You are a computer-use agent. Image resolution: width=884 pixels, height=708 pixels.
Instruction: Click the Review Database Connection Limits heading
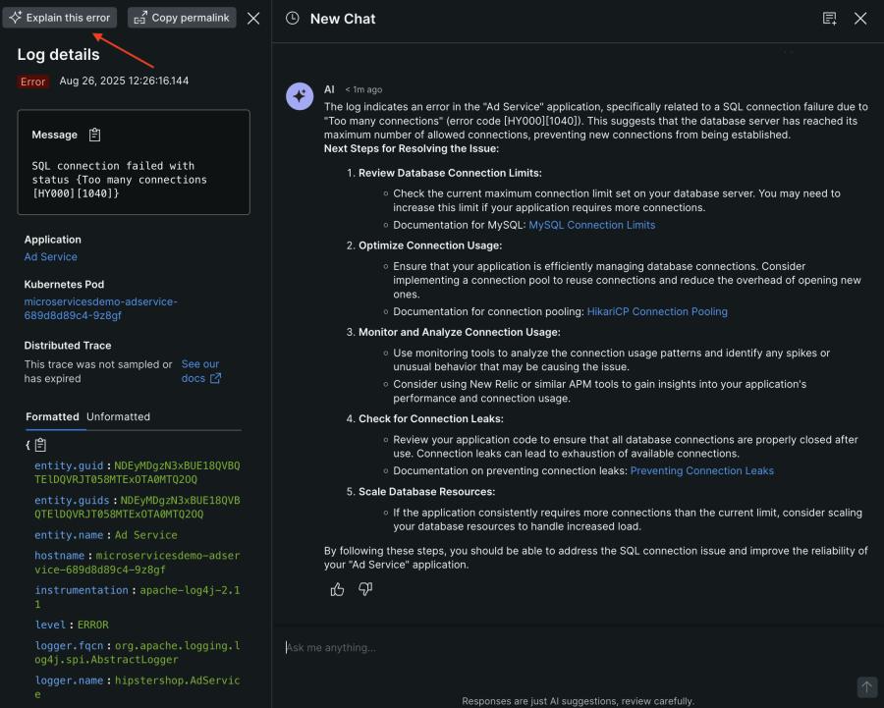coord(450,173)
